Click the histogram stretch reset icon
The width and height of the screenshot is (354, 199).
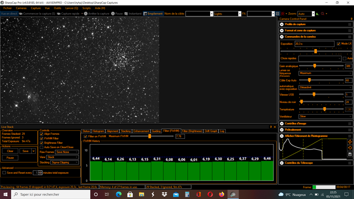pyautogui.click(x=350, y=148)
